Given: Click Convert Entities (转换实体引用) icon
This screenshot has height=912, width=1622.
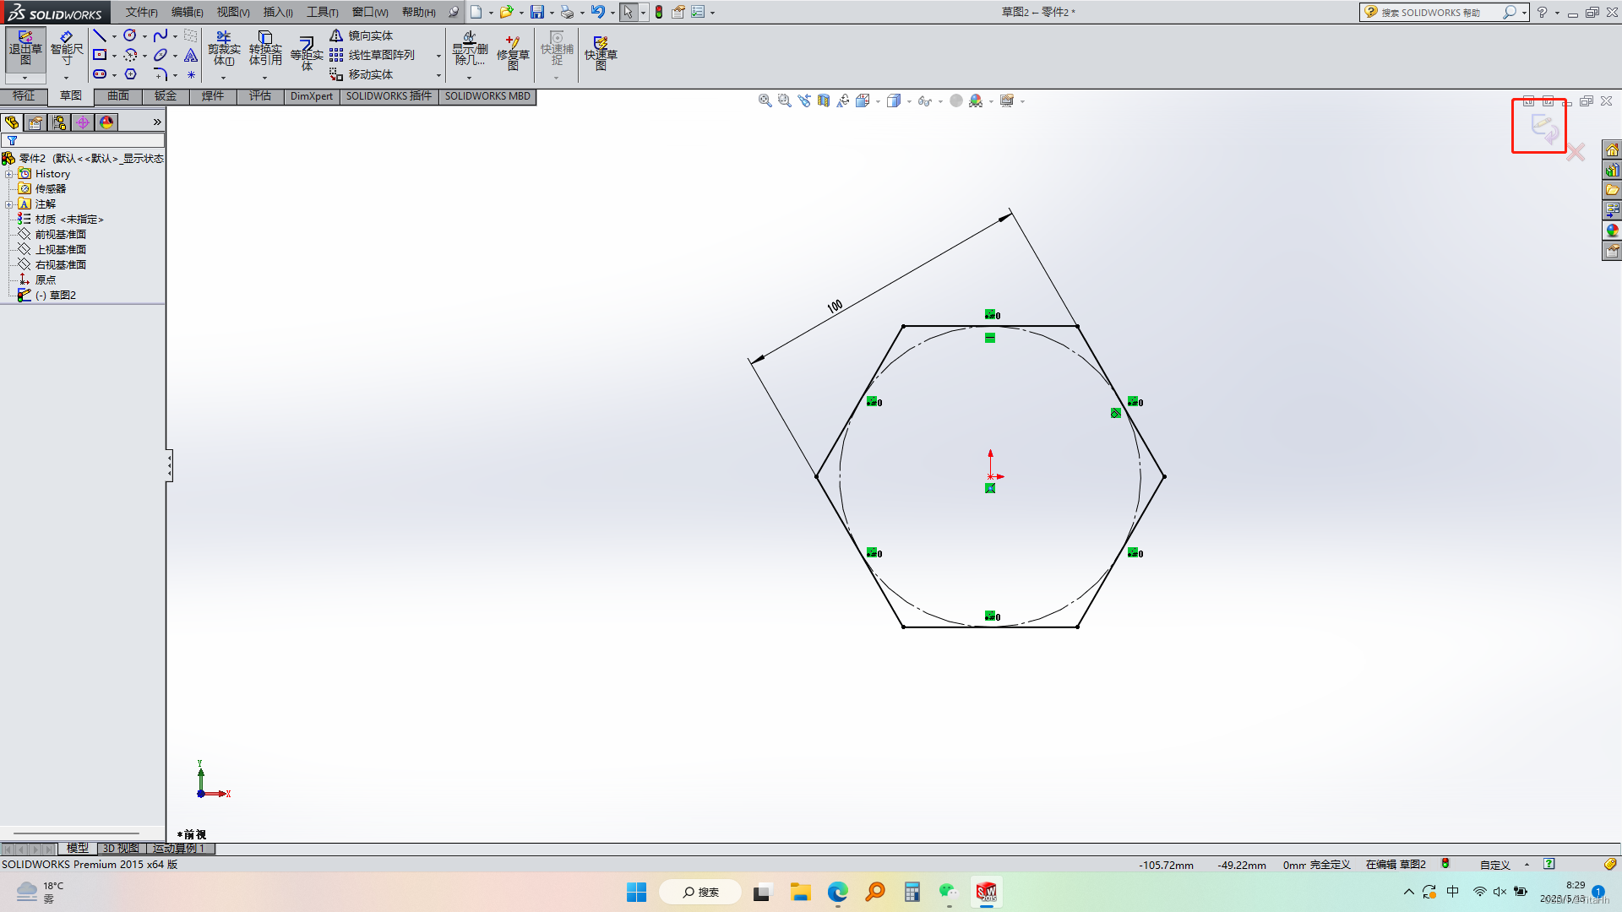Looking at the screenshot, I should click(265, 49).
